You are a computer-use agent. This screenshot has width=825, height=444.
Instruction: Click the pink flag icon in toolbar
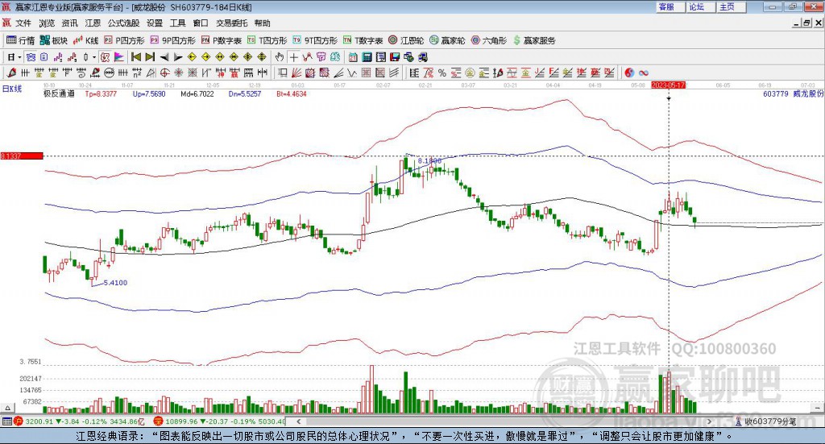coord(119,57)
